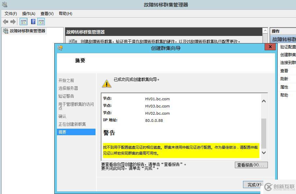Click node value HV01.bc.com
296x194 pixels.
click(157, 99)
